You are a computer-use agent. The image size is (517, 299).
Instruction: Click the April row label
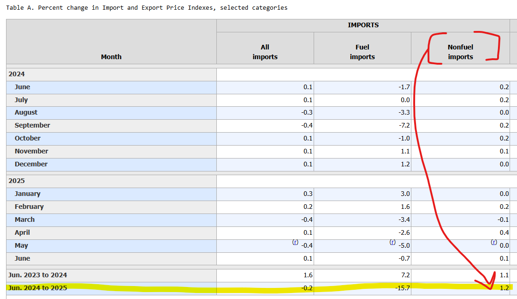click(22, 232)
